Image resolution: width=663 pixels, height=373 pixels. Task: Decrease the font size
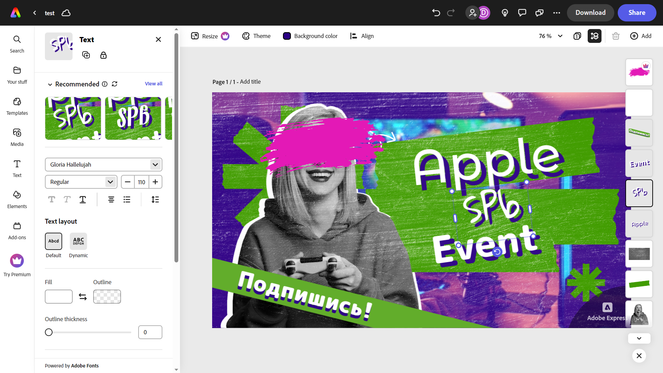(x=128, y=182)
